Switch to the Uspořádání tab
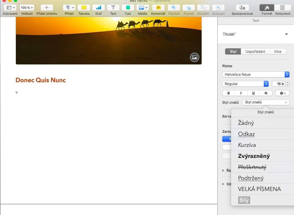The width and height of the screenshot is (294, 215). click(x=255, y=52)
